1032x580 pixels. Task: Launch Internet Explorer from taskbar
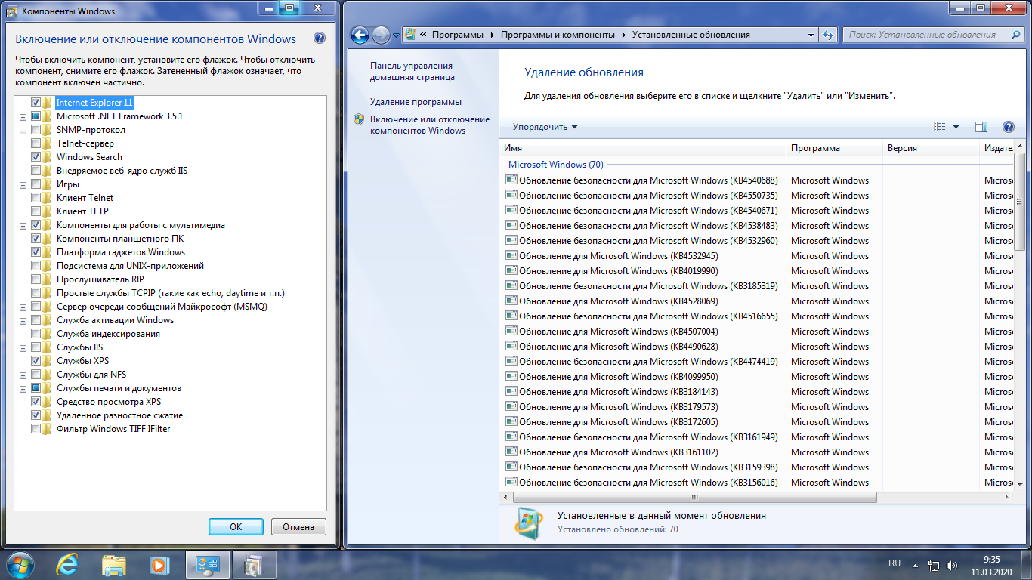tap(68, 564)
